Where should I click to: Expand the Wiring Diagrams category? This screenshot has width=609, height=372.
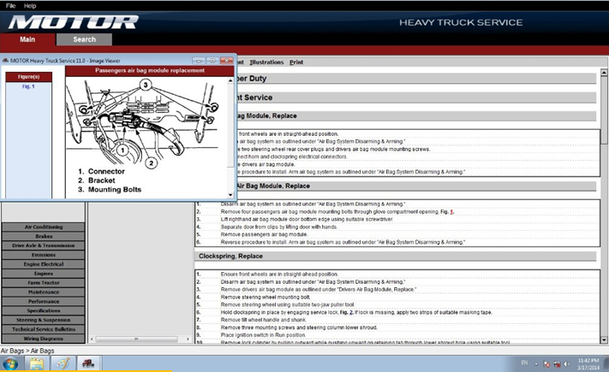pos(44,339)
